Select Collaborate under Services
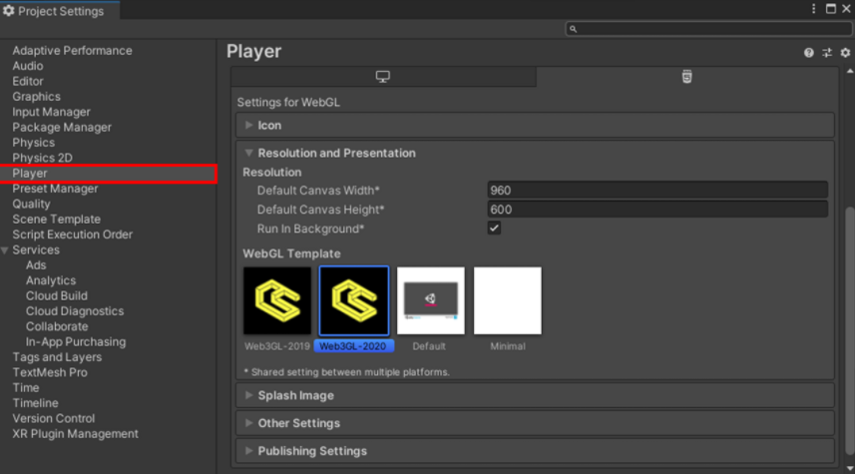The image size is (855, 474). coord(57,326)
